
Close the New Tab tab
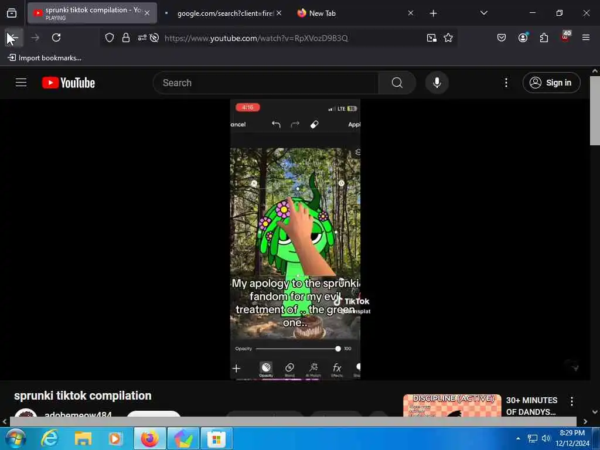point(411,13)
